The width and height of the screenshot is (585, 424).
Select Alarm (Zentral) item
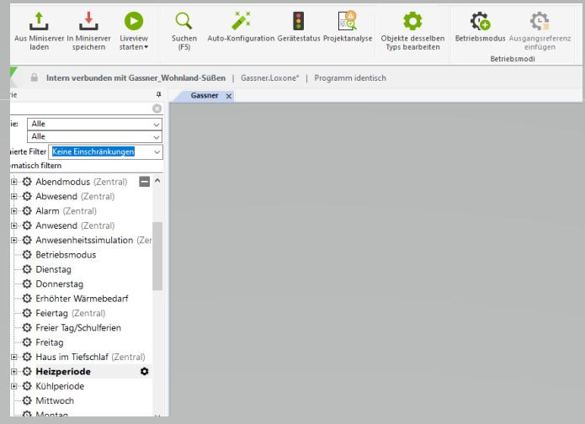66,211
